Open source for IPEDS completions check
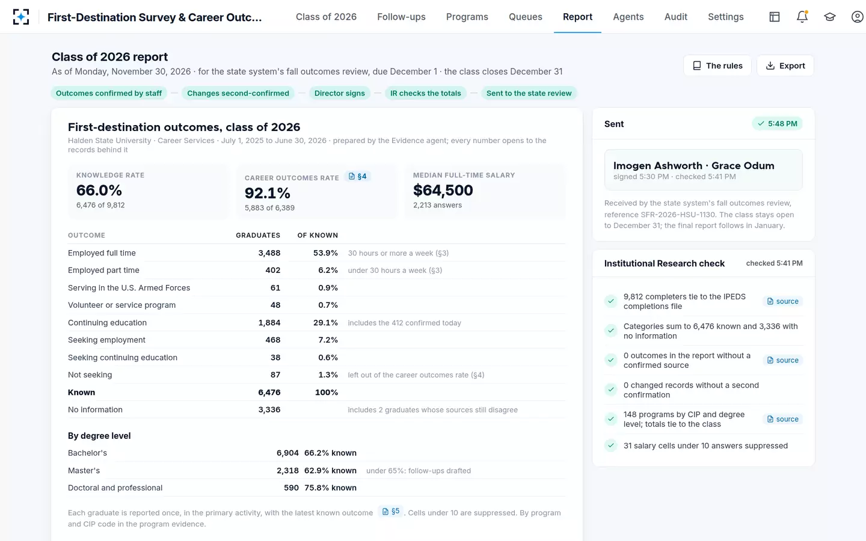 (783, 301)
